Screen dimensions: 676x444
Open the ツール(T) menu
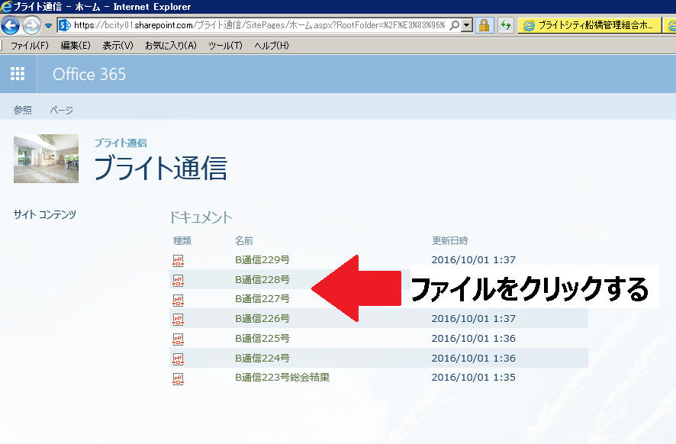click(x=225, y=45)
